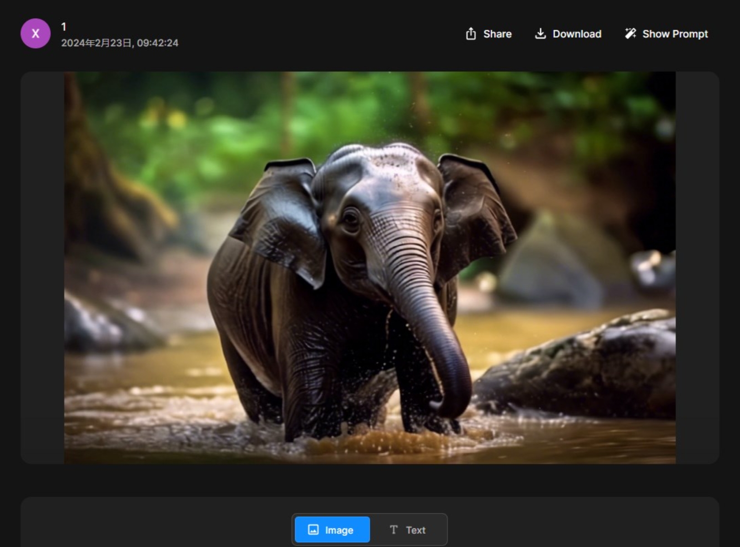Click empty panel area left of Image tab
Viewport: 740px width, 547px height.
155,527
